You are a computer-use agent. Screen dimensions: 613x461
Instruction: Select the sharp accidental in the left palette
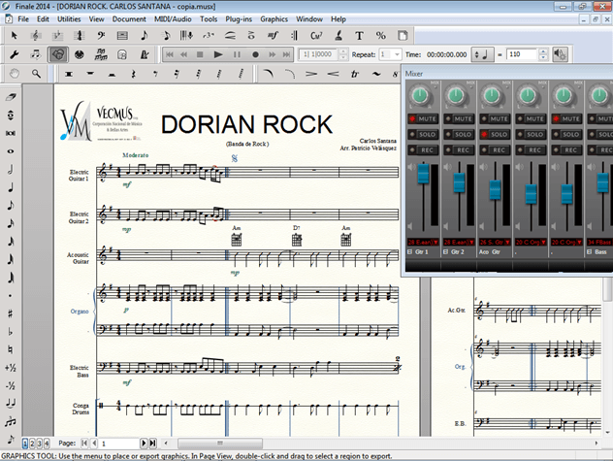[x=10, y=313]
